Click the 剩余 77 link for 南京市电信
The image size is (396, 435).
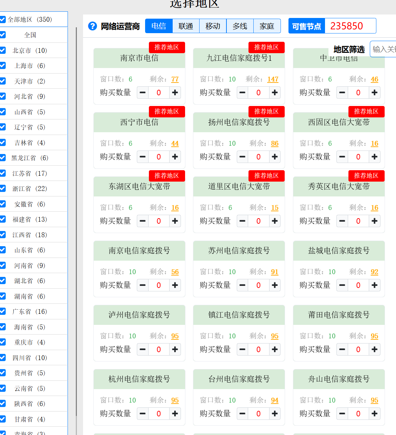pos(175,79)
